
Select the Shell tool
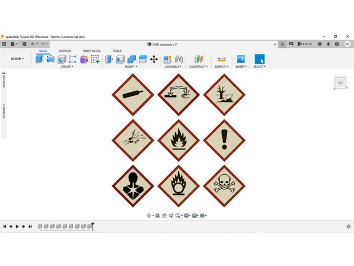click(x=120, y=59)
